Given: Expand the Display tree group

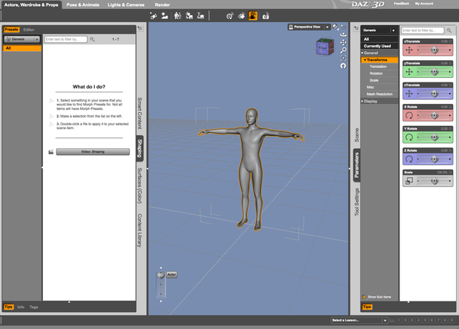Looking at the screenshot, I should pyautogui.click(x=363, y=100).
